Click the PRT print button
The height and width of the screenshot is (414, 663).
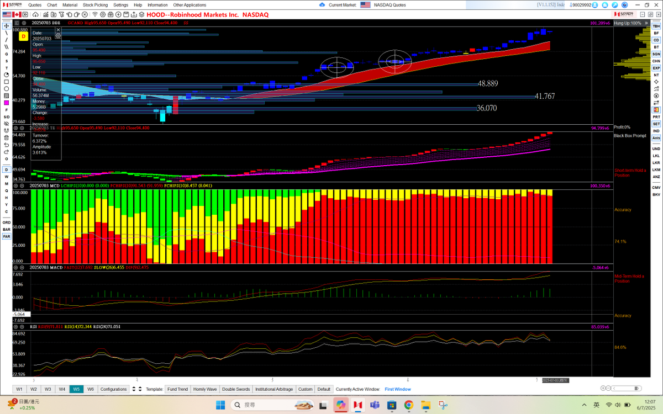point(656,116)
